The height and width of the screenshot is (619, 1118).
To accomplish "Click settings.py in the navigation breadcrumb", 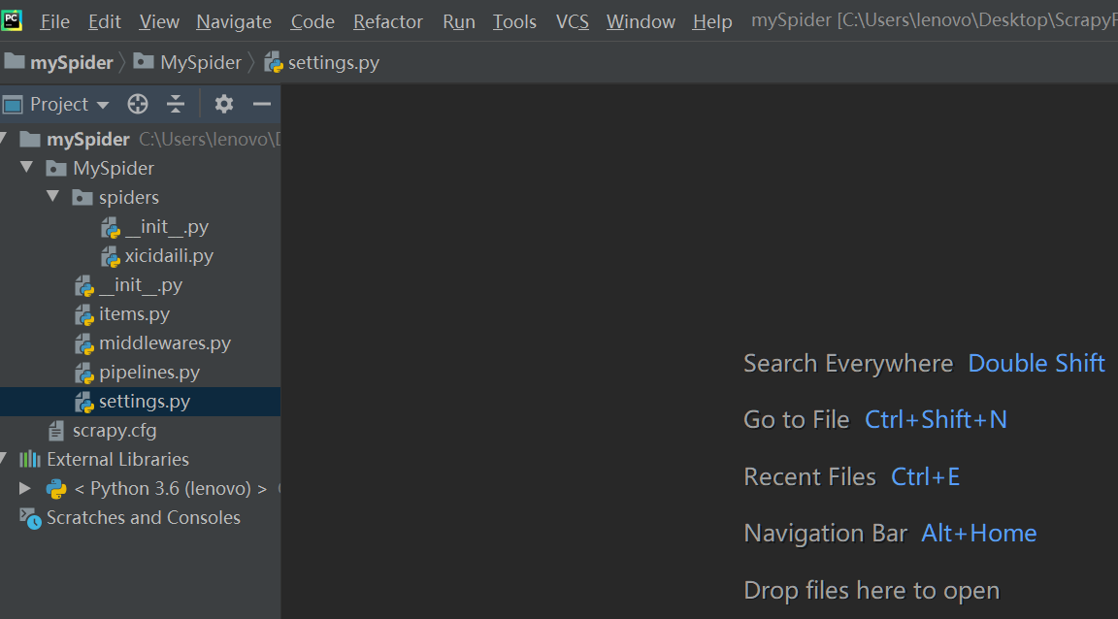I will 321,63.
